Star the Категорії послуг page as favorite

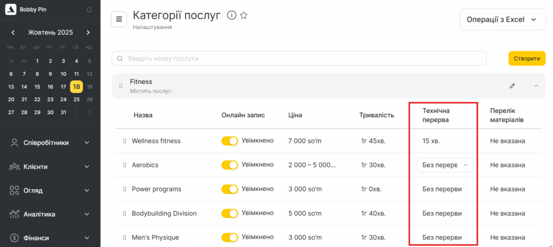(244, 16)
